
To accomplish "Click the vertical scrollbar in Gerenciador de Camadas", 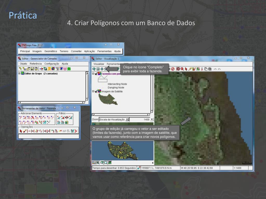I will coord(87,86).
